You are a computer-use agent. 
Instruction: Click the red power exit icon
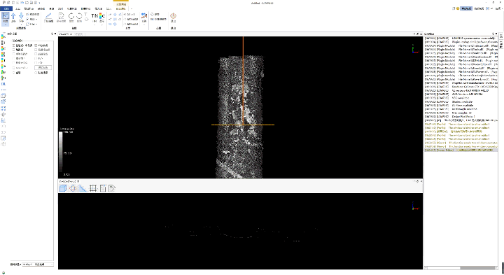click(x=174, y=15)
